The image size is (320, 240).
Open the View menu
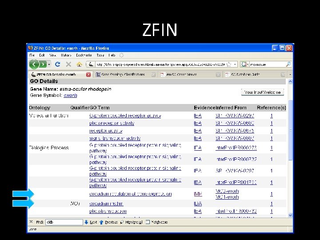point(52,55)
